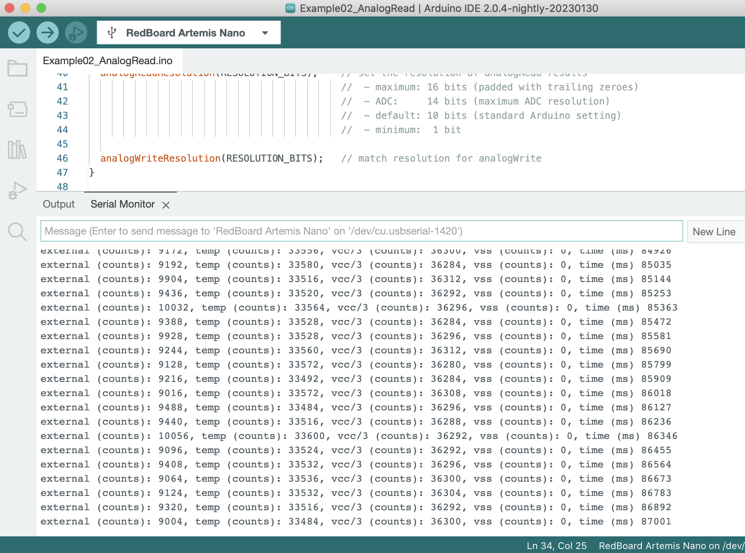
Task: Click line number 41 in the gutter
Action: (x=62, y=87)
